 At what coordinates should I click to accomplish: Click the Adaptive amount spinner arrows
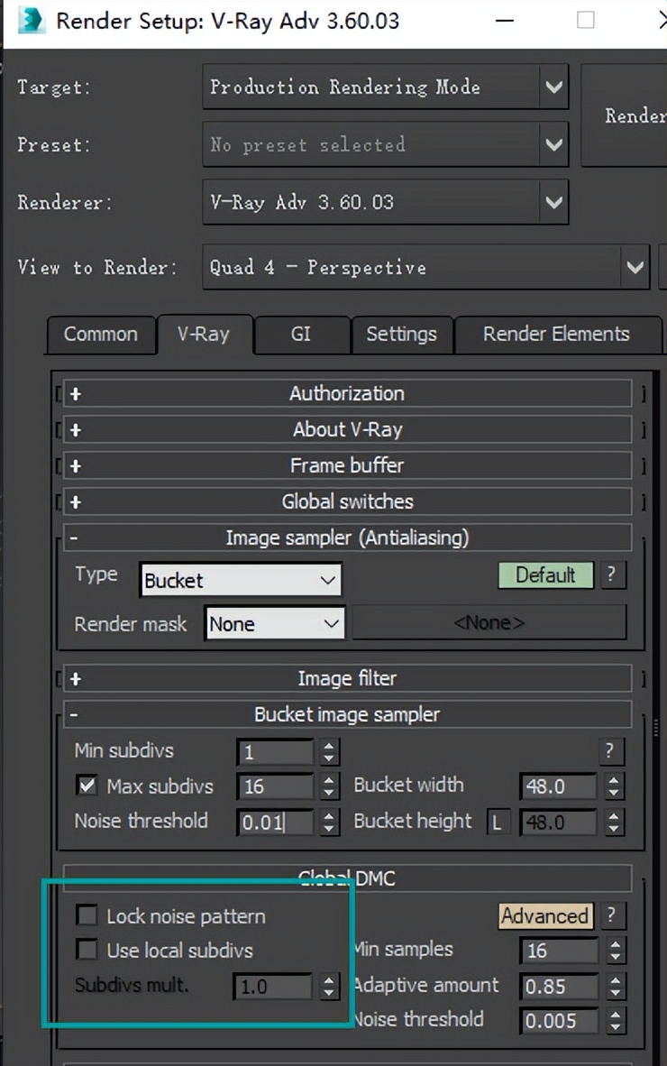point(615,986)
